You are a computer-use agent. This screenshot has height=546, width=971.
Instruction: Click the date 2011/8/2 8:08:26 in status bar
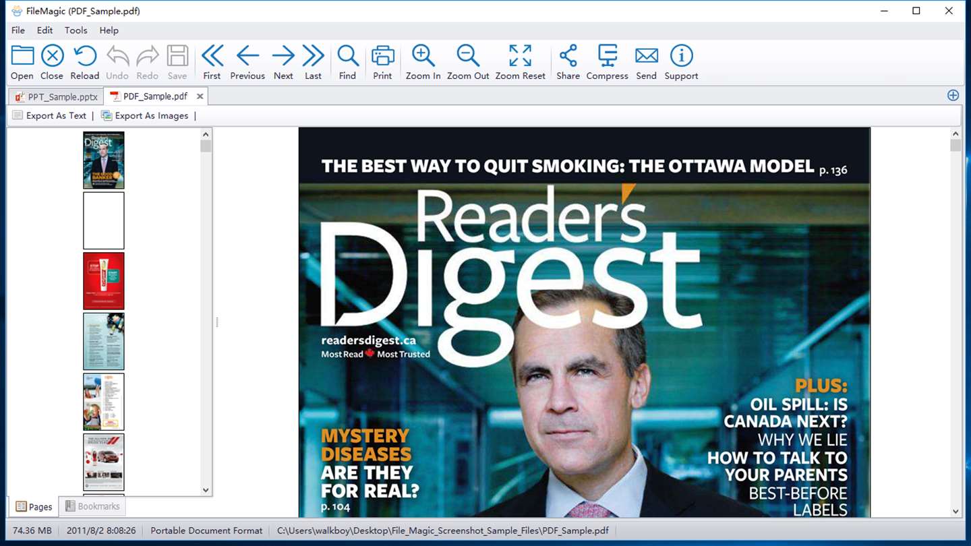(101, 530)
